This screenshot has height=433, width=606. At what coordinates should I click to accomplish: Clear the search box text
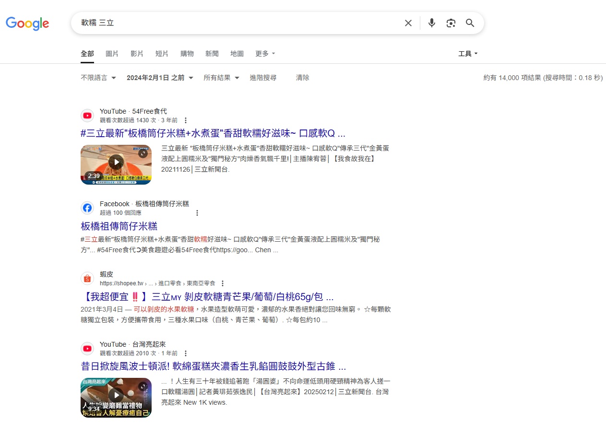point(408,23)
